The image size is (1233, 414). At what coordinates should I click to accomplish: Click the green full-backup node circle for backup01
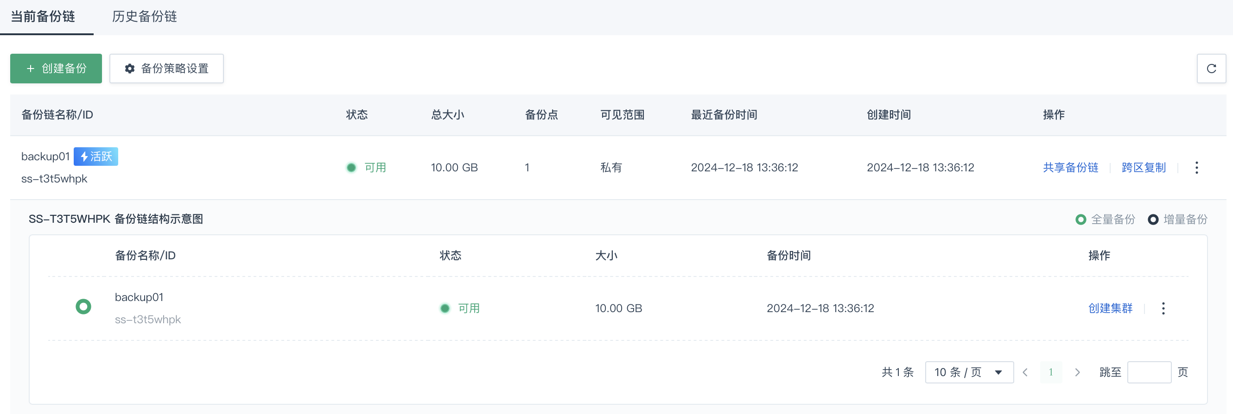pyautogui.click(x=83, y=307)
